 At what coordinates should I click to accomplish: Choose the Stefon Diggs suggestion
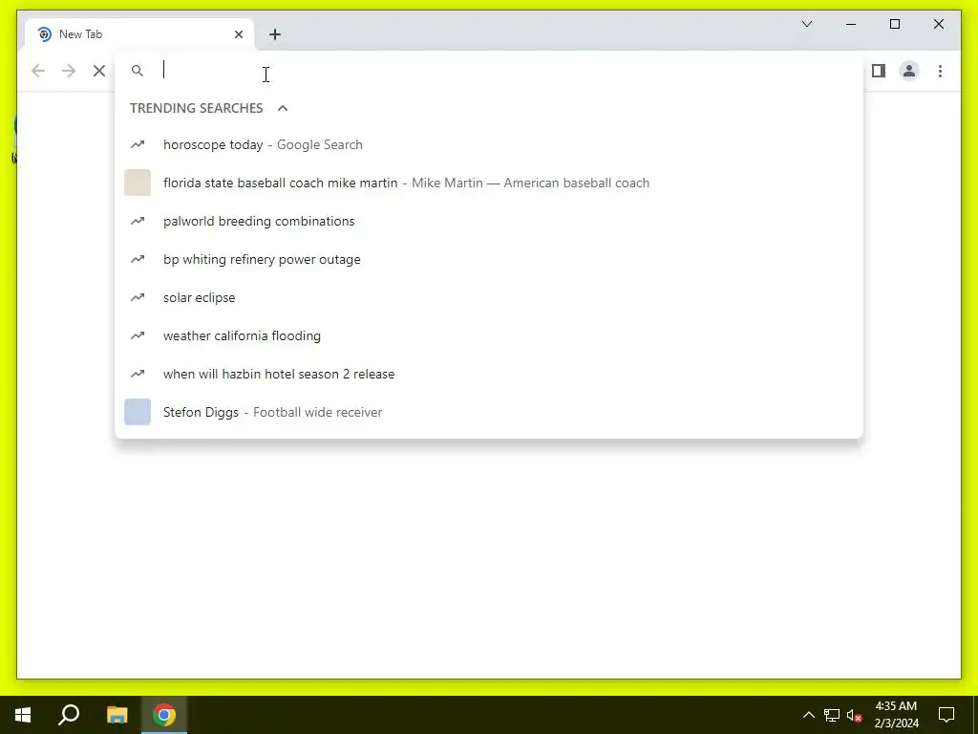pyautogui.click(x=489, y=412)
